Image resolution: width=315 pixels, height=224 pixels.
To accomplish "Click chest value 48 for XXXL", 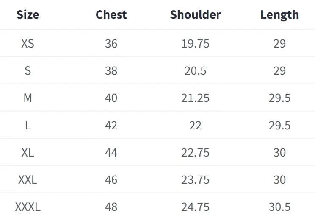I will [x=111, y=207].
